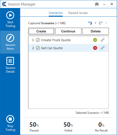Click link icon for Create Truck Quote
Image resolution: width=117 pixels, height=135 pixels.
pyautogui.click(x=103, y=40)
